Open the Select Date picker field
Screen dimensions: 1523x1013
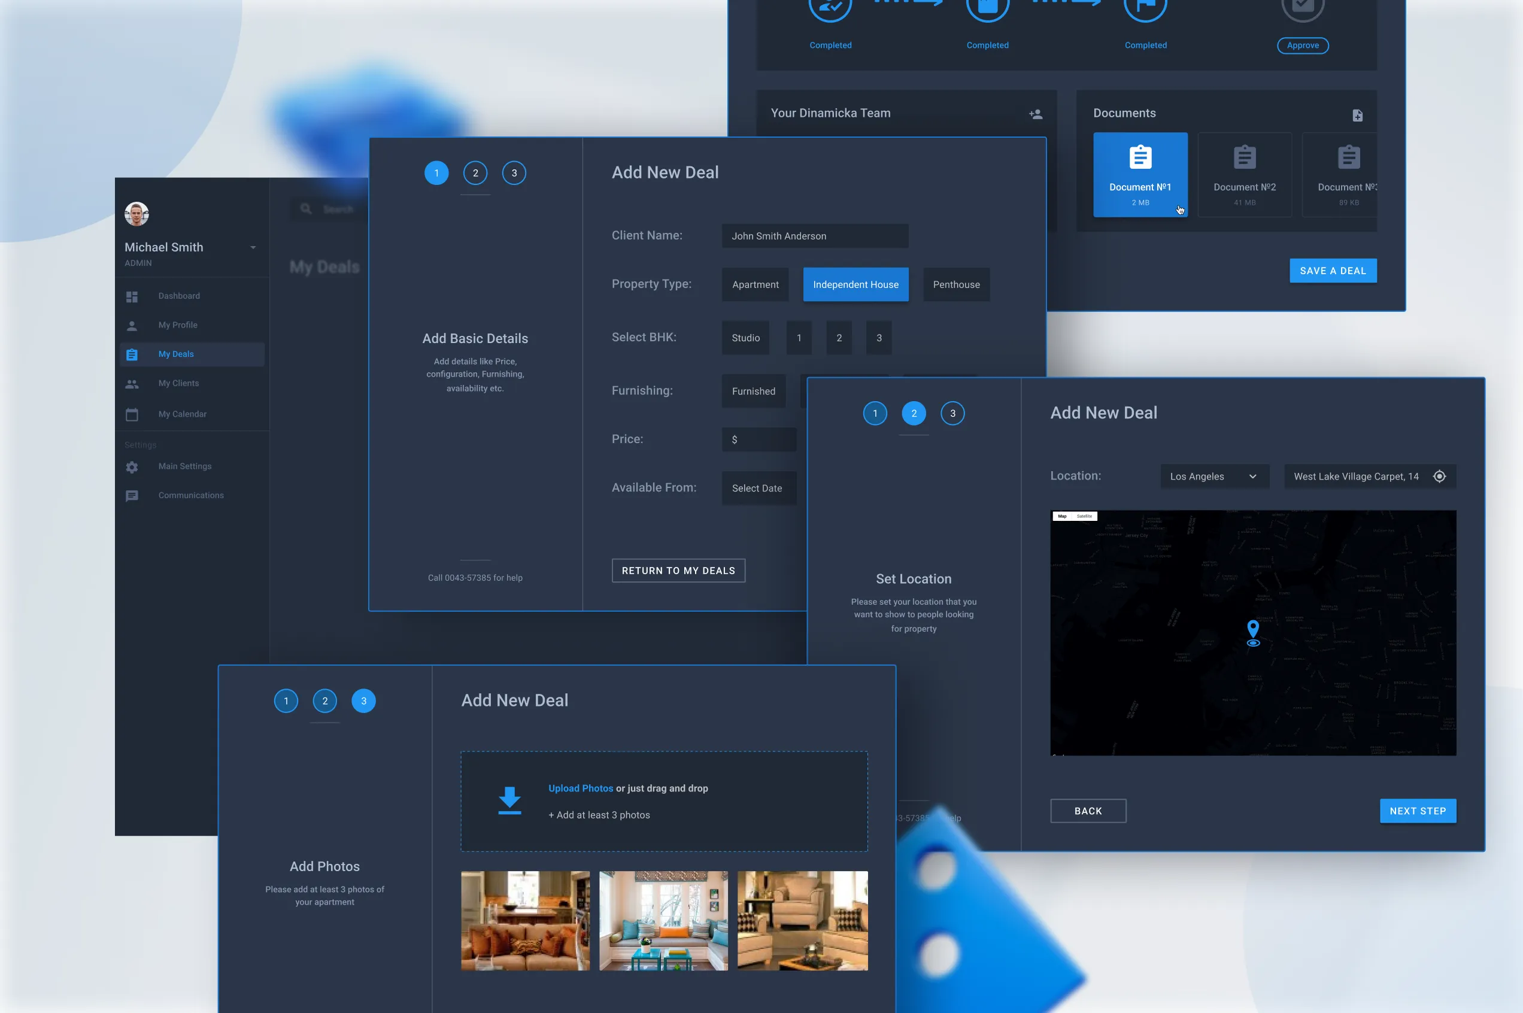pos(758,489)
